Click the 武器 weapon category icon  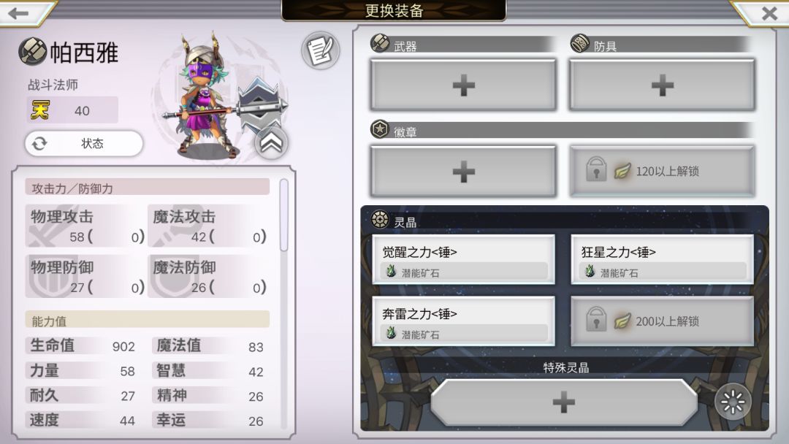point(380,43)
